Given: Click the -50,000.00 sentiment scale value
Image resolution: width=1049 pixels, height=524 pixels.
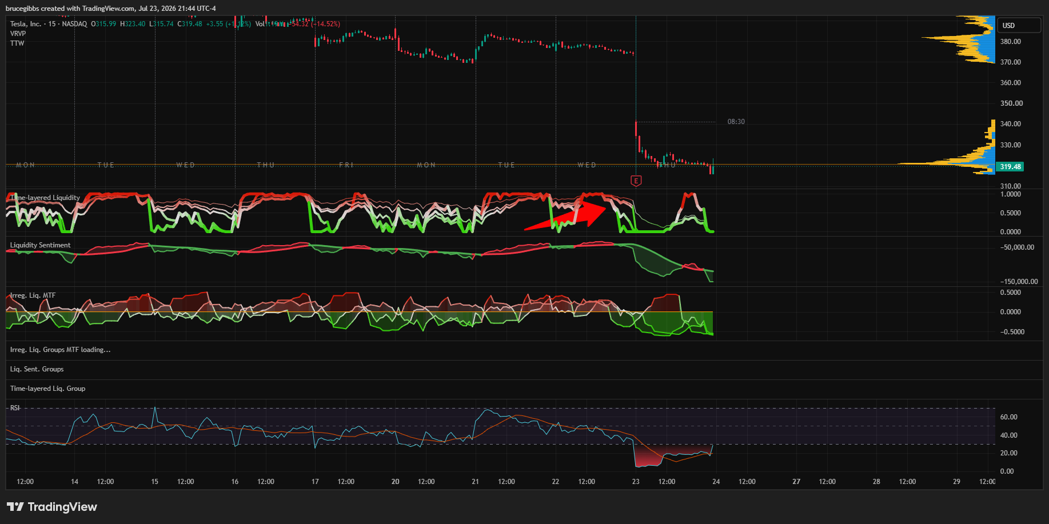Looking at the screenshot, I should tap(1018, 247).
